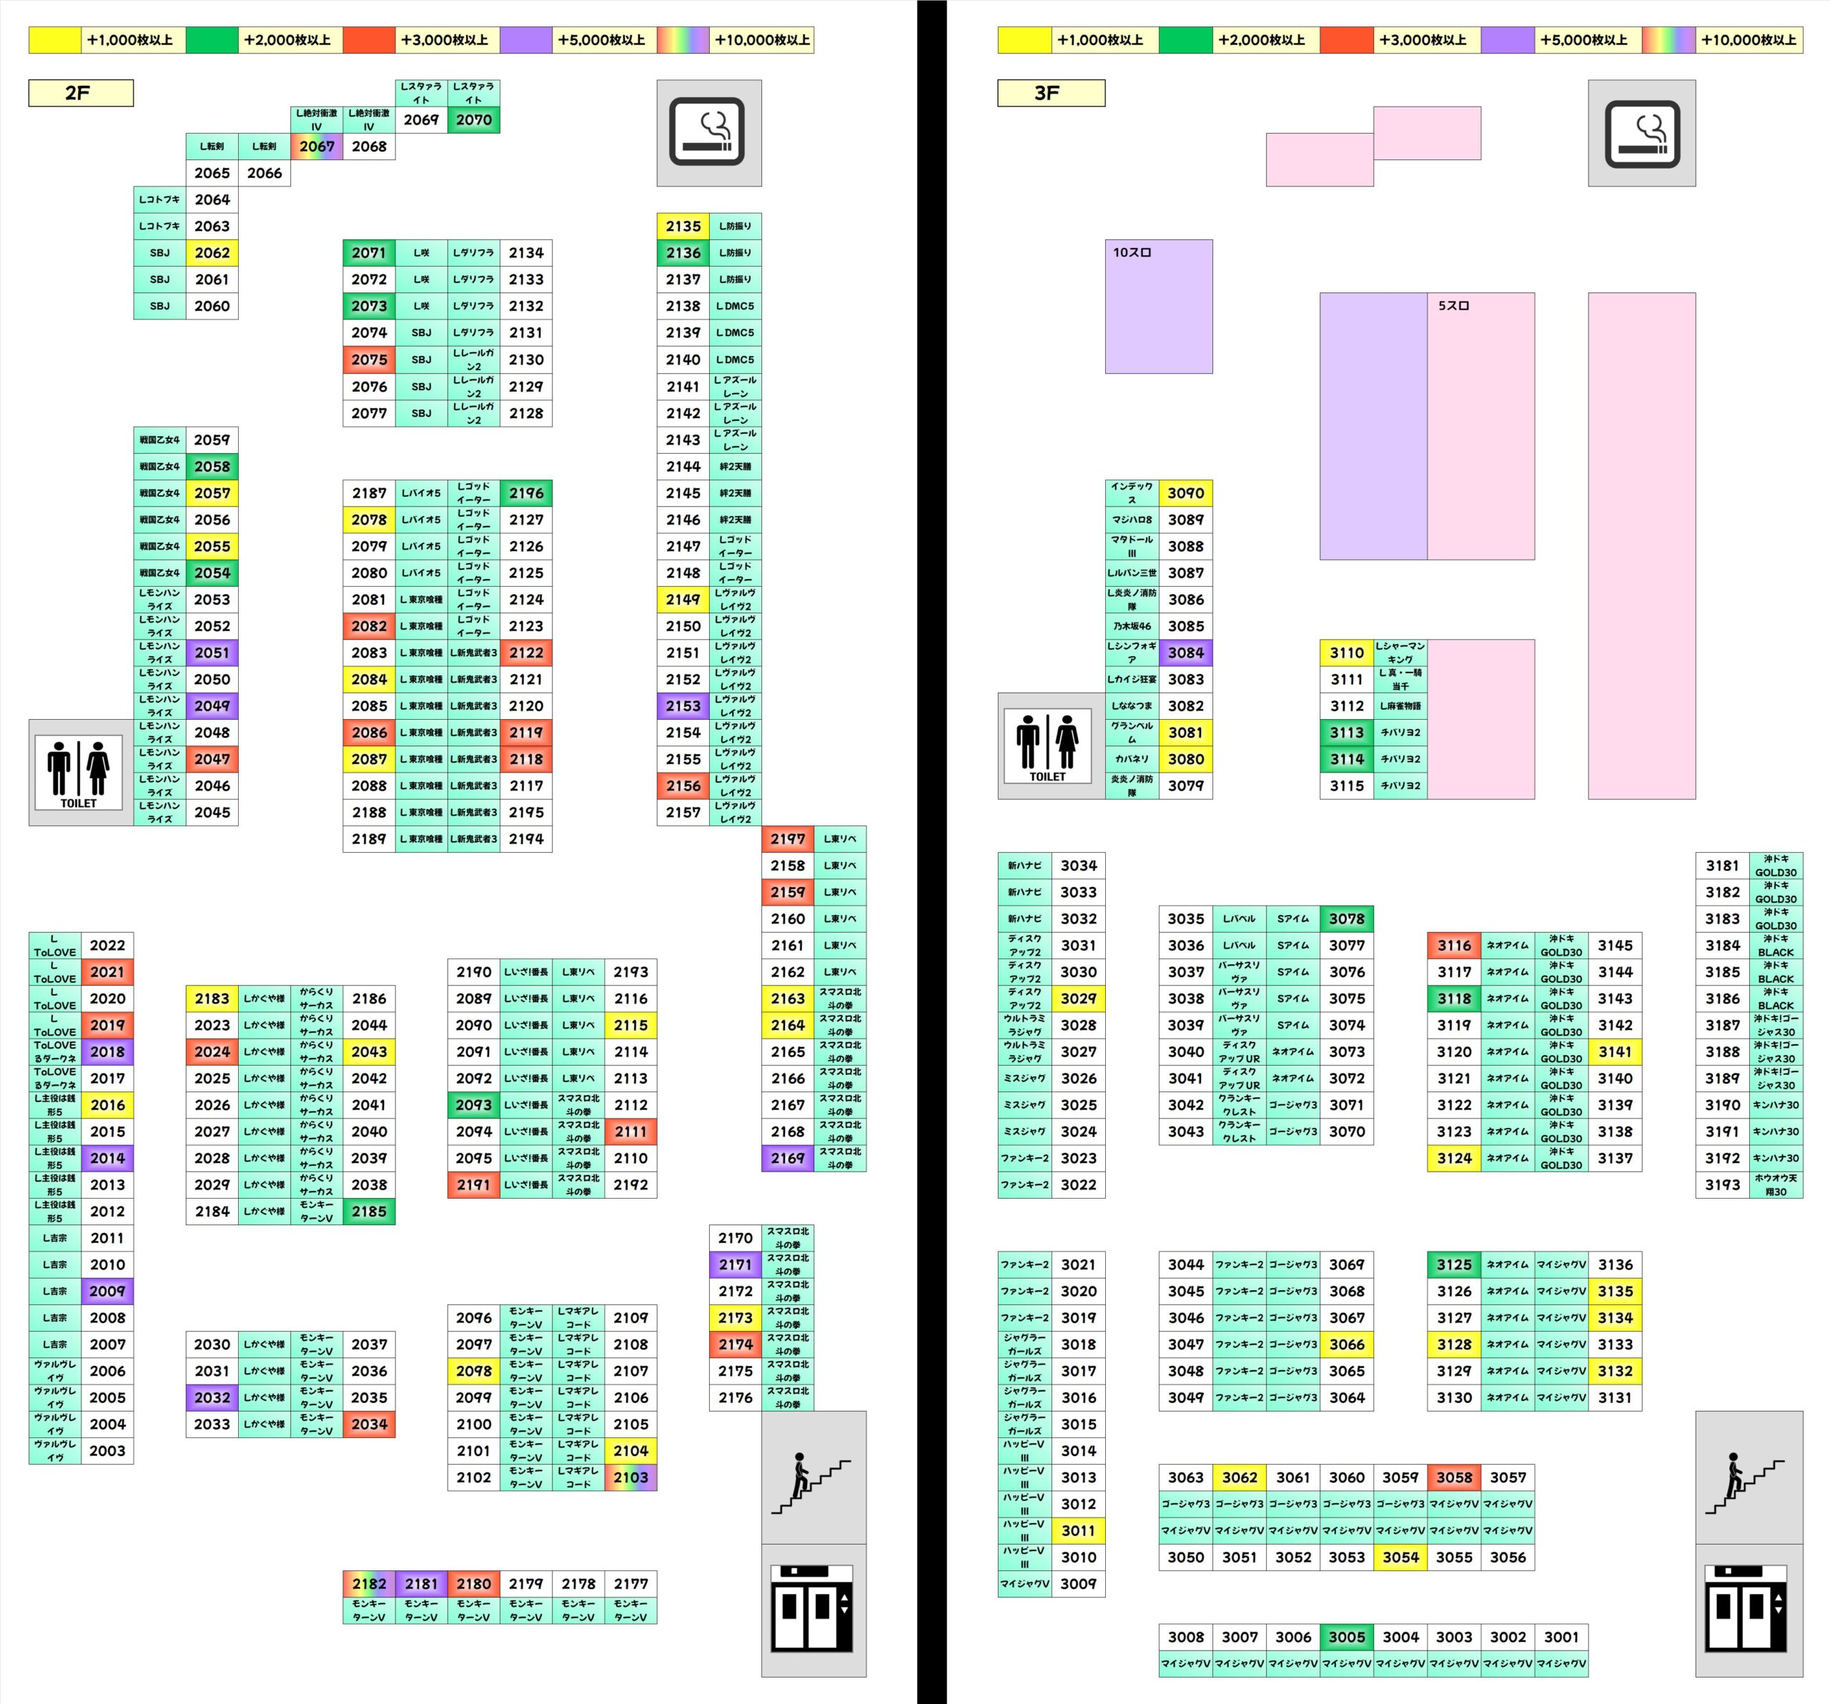Click the rainbow +10,000枚以上 swatch on 2F legend
Image resolution: width=1830 pixels, height=1704 pixels.
tap(682, 39)
